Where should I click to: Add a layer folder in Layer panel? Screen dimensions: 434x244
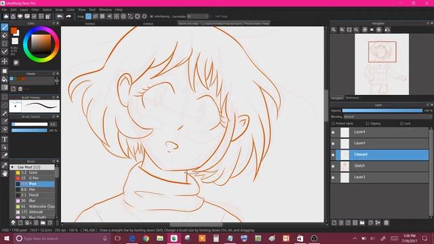click(x=362, y=223)
